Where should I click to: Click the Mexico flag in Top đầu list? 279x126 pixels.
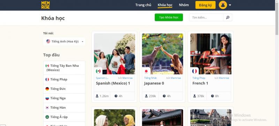(x=47, y=66)
